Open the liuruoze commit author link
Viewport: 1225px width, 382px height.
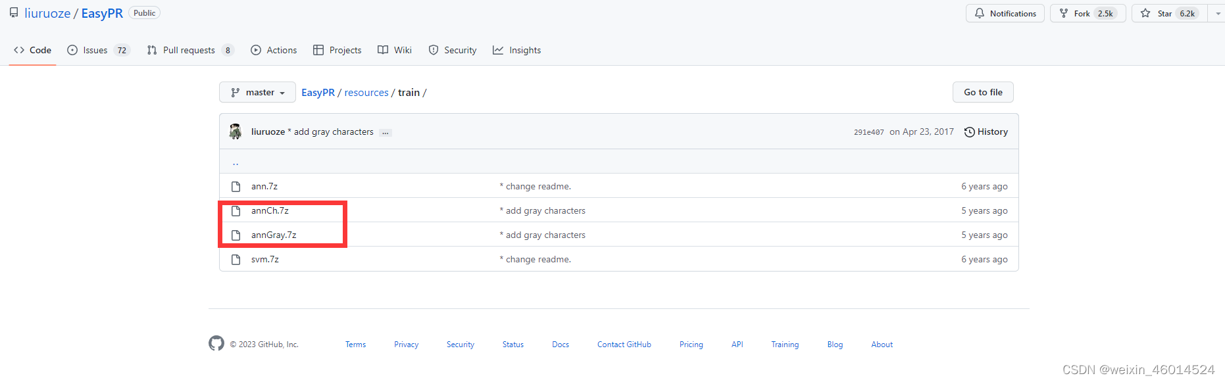[x=268, y=131]
